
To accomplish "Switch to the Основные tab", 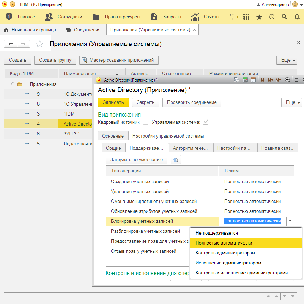I will [x=113, y=136].
